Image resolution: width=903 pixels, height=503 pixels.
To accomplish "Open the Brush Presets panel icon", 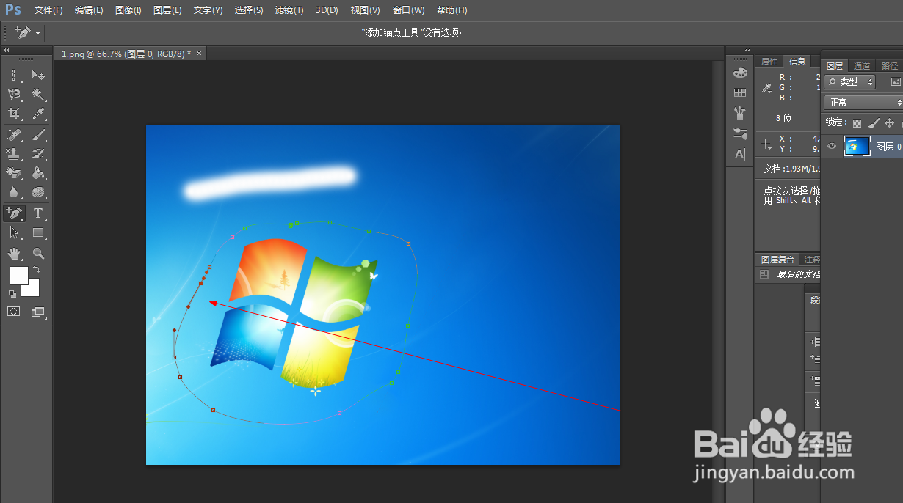I will coord(740,113).
